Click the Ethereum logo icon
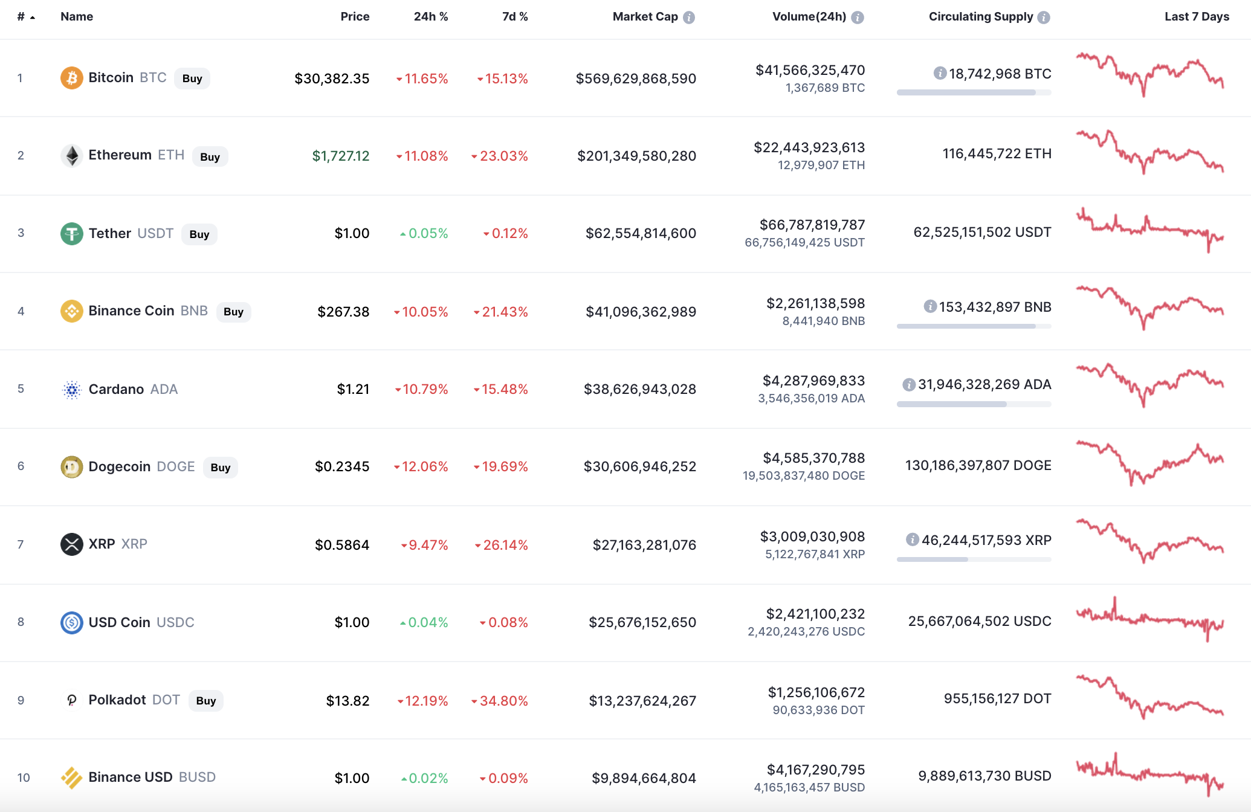Screen dimensions: 1251x812 (71, 156)
